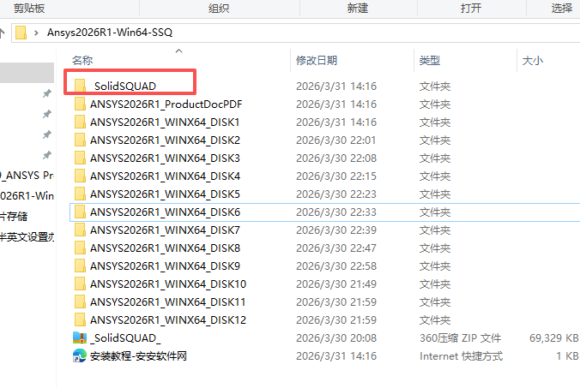Sort files by 名称 column header

point(82,61)
